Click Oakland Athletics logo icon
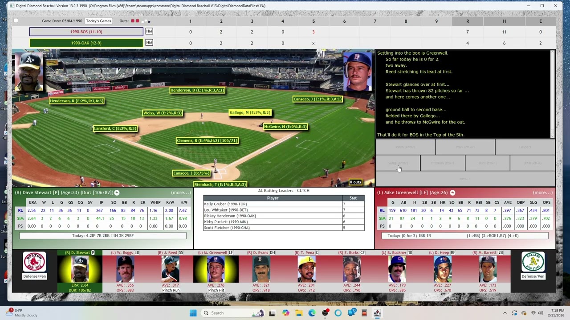 pyautogui.click(x=533, y=262)
